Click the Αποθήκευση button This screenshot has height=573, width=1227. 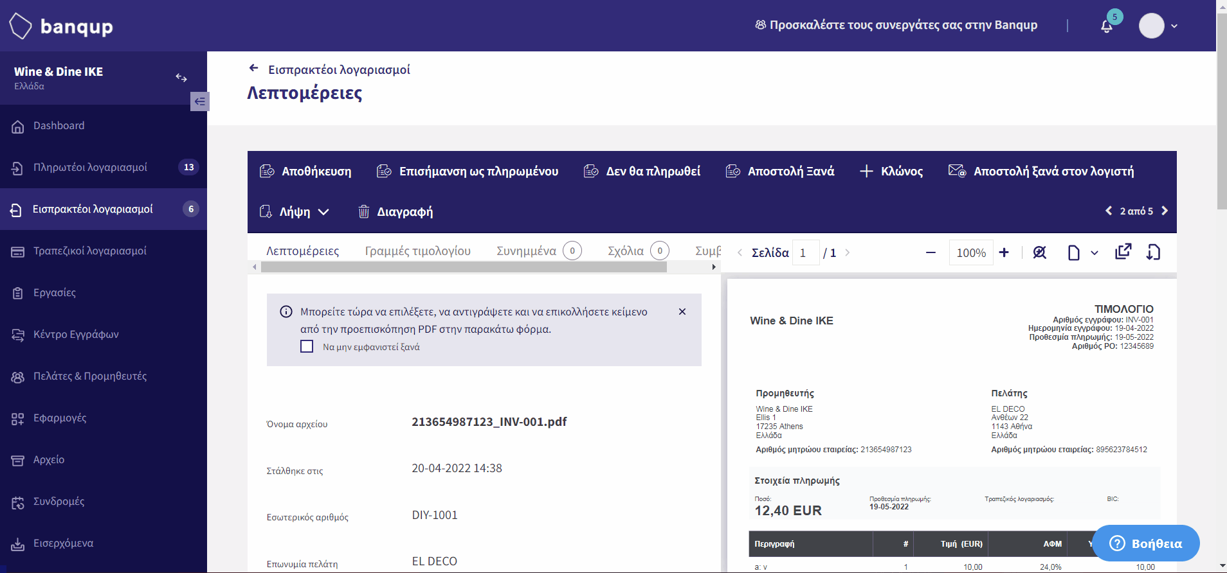(x=305, y=172)
